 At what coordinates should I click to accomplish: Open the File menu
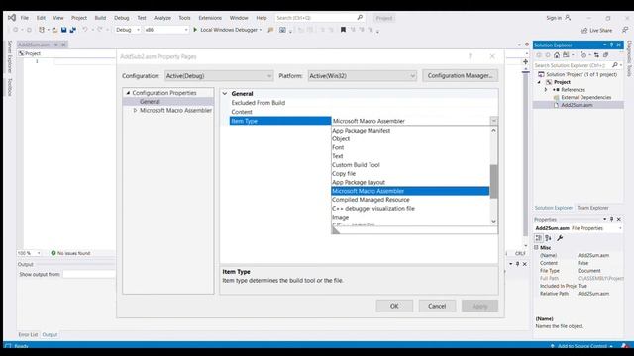click(x=24, y=18)
